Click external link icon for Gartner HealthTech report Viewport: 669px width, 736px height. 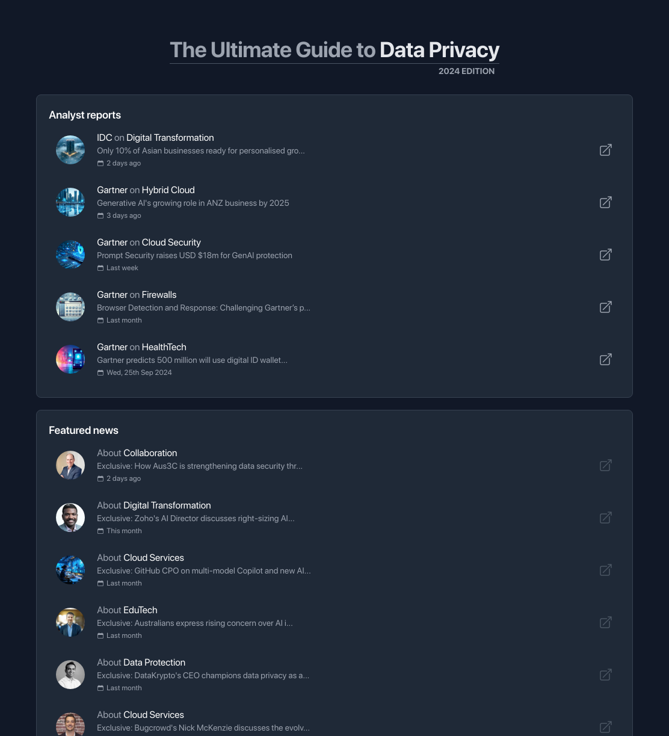(x=606, y=359)
